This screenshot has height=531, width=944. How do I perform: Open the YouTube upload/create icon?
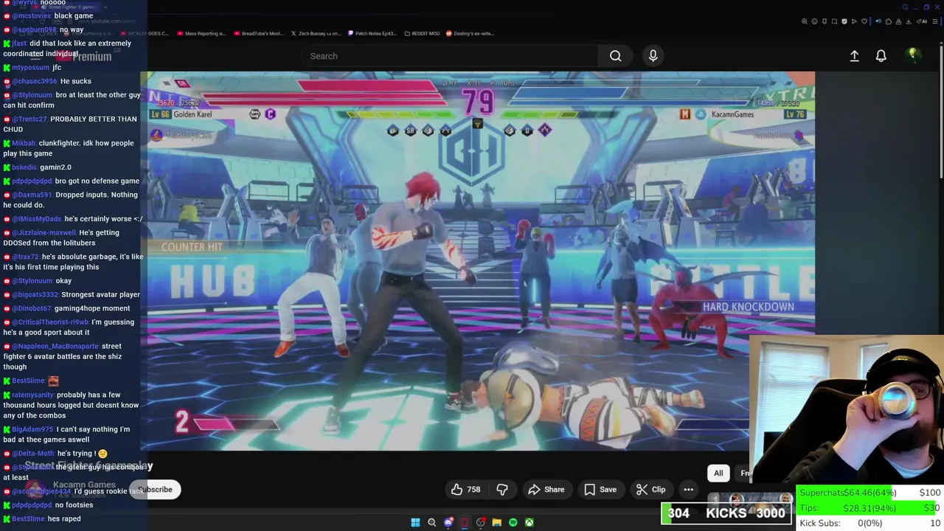[x=854, y=56]
